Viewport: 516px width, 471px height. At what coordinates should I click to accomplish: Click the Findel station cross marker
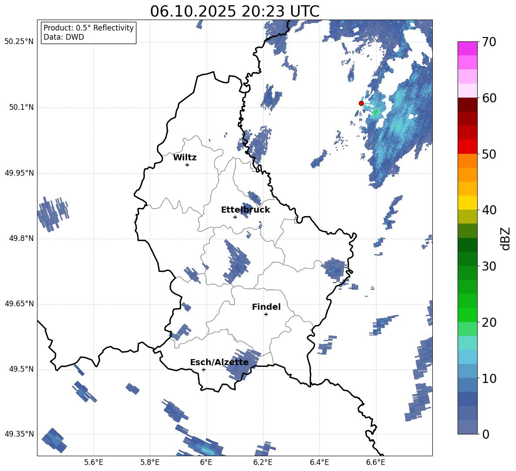point(266,315)
